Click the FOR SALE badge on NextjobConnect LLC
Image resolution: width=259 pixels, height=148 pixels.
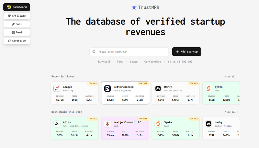[143, 119]
